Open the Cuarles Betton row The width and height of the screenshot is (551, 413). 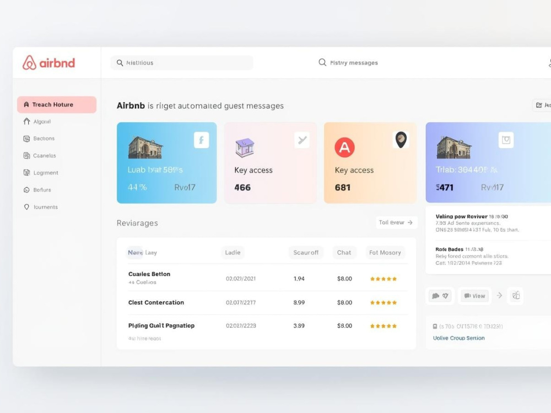click(267, 278)
